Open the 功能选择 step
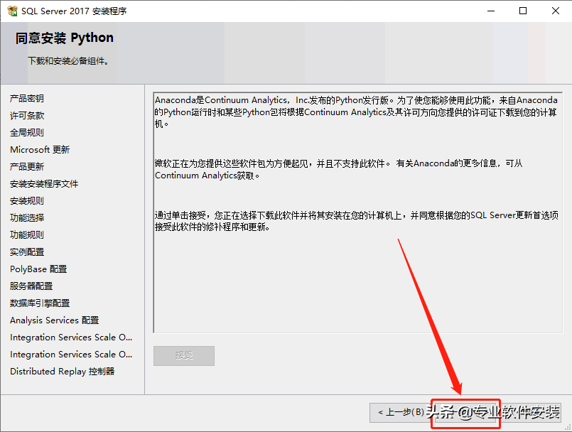572x432 pixels. 27,218
